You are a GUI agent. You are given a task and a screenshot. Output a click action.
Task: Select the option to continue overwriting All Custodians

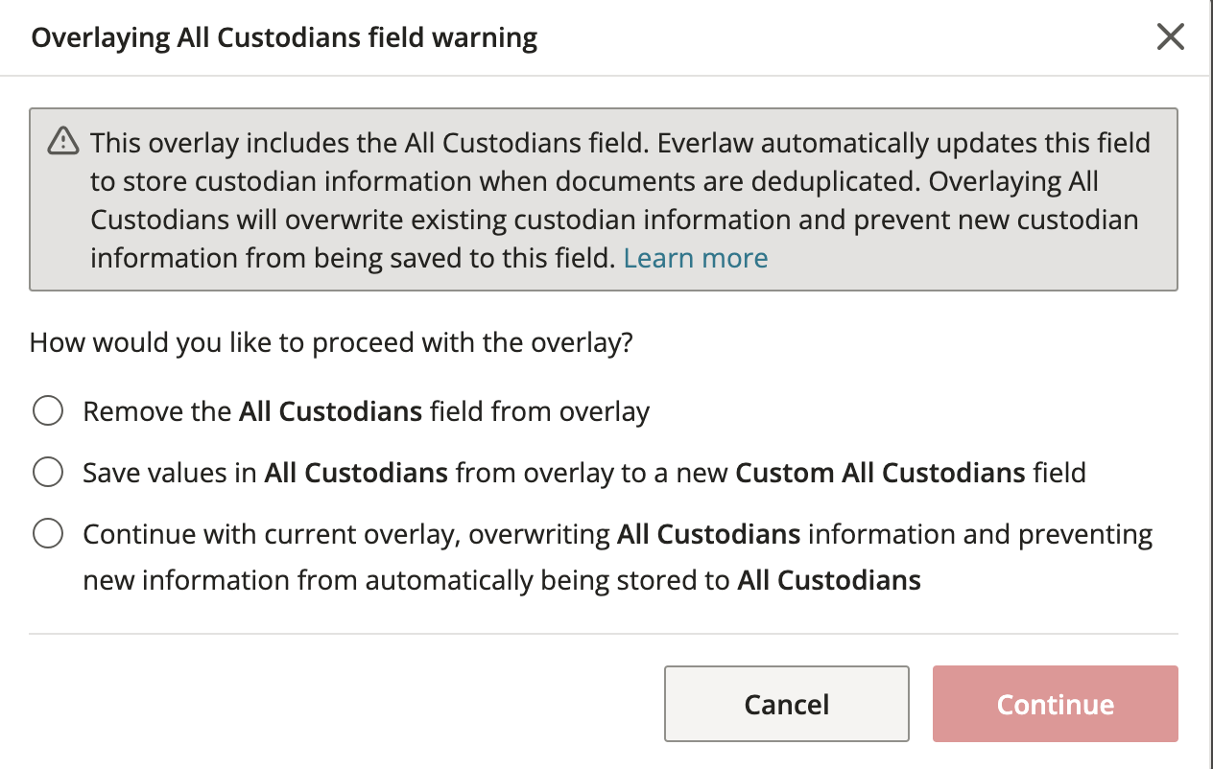(47, 533)
